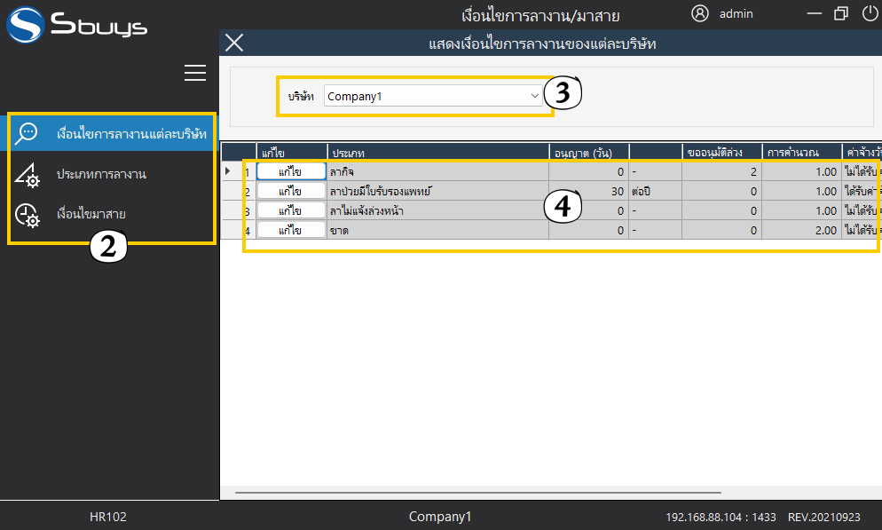Click the horizontal scrollbar under the table
The image size is (882, 530).
[x=478, y=491]
